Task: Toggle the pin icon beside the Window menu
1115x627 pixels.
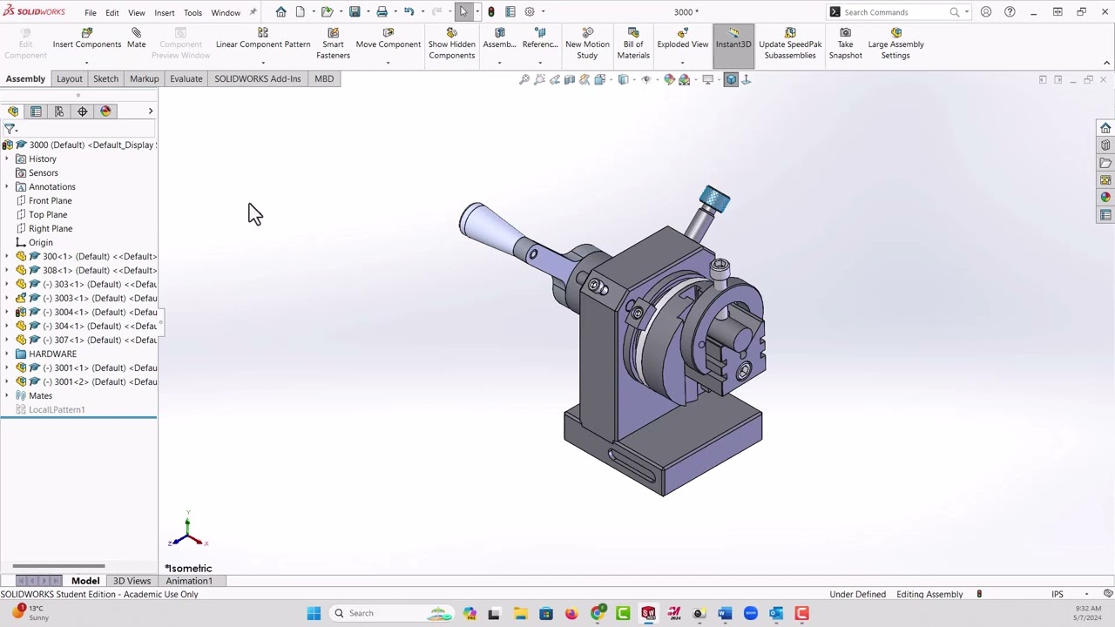Action: click(x=253, y=12)
